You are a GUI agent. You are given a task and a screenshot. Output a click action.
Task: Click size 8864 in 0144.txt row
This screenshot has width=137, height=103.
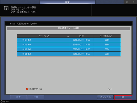pos(107,54)
